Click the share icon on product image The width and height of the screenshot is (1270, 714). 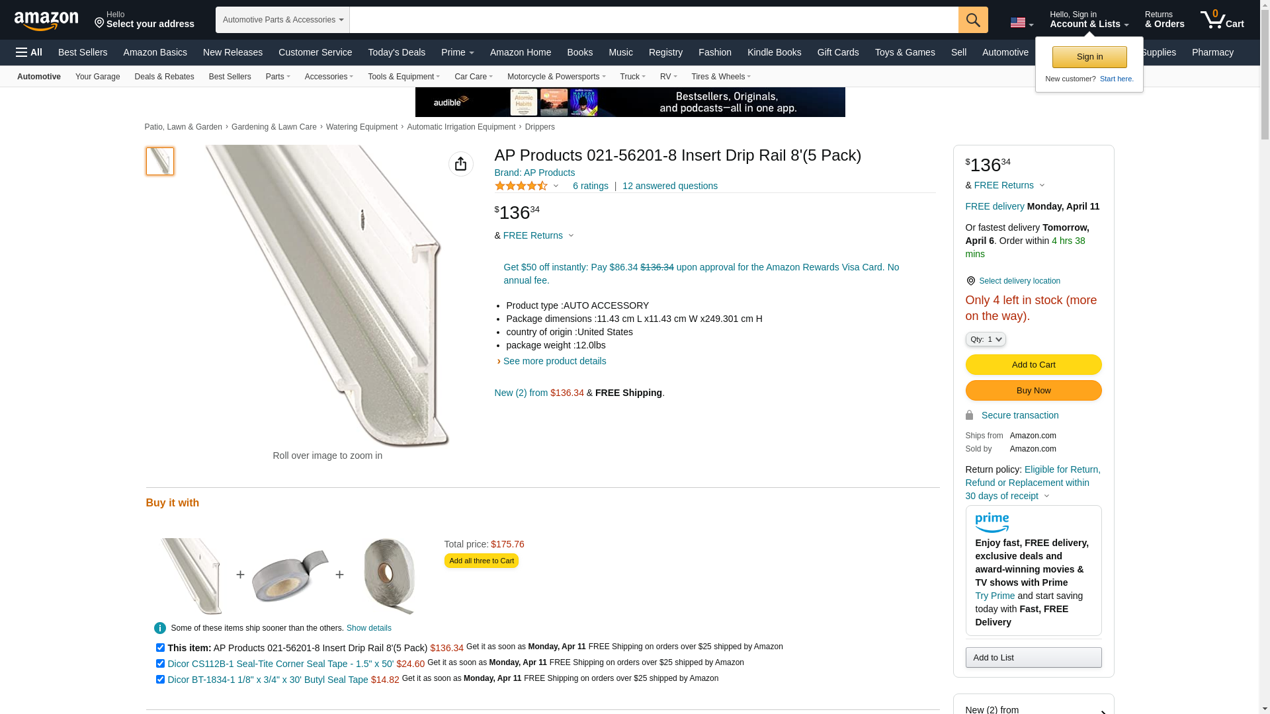pos(460,164)
